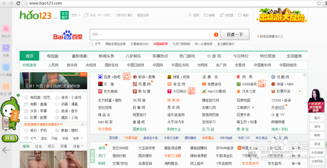
Task: Open the 动漫 sidebar icon
Action: pos(6,48)
